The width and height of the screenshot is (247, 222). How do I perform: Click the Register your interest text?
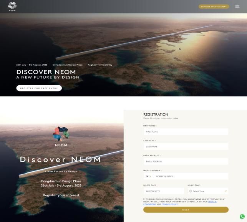coord(61,195)
